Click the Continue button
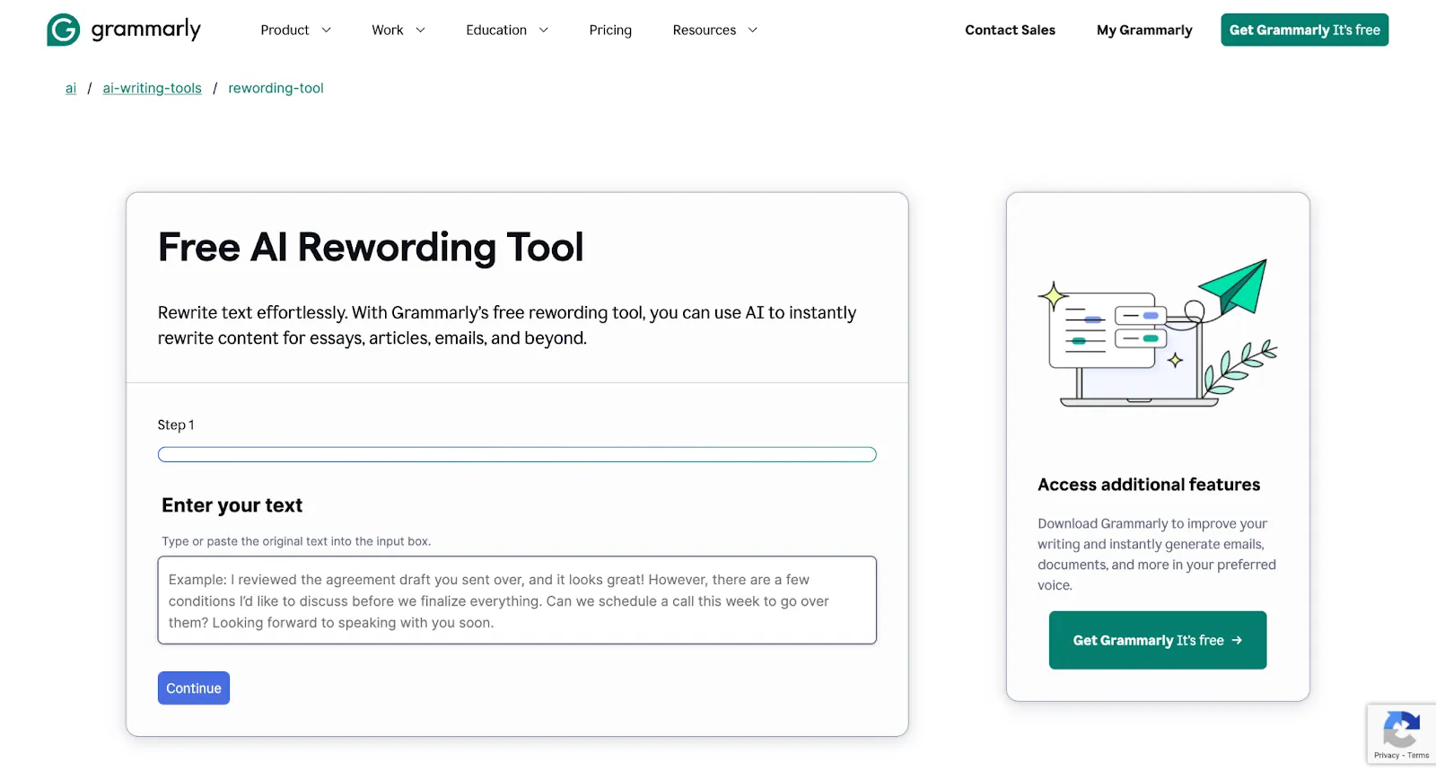1436x771 pixels. tap(194, 688)
